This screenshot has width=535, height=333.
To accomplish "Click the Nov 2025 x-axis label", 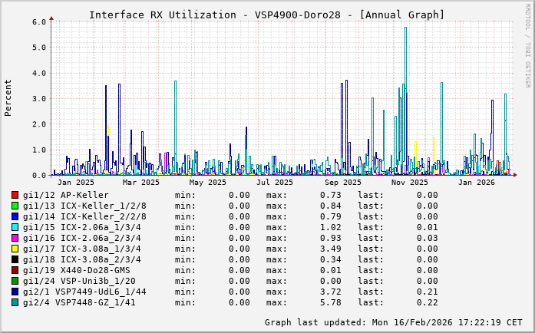I will [x=409, y=182].
